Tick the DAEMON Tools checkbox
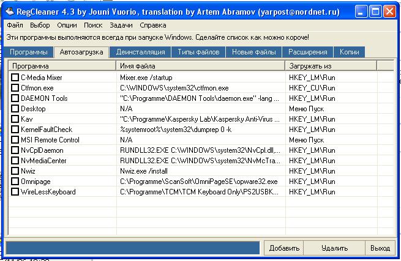The image size is (401, 261). click(15, 98)
